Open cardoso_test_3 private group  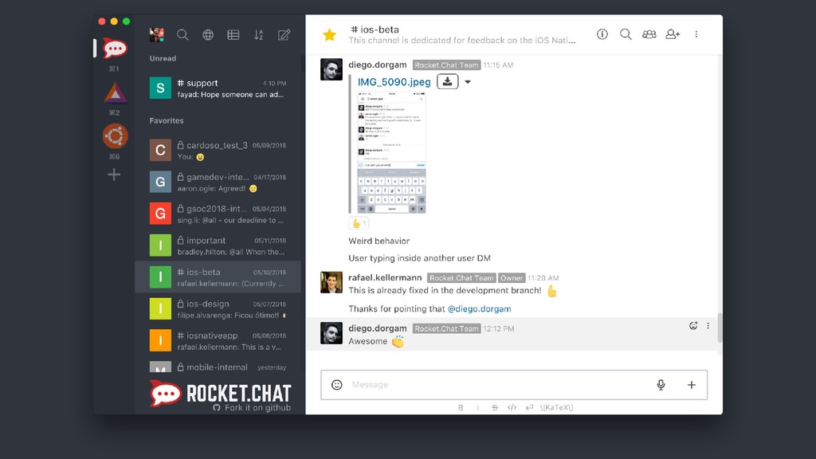tap(218, 151)
